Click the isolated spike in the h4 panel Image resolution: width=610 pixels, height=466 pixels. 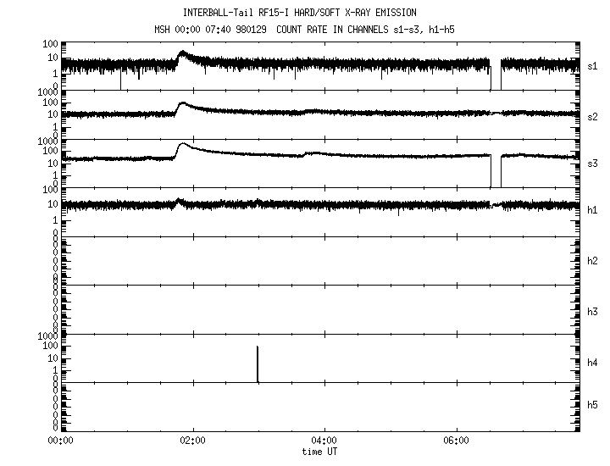tap(258, 363)
